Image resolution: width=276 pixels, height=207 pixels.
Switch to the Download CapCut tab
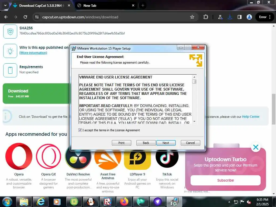[40, 5]
